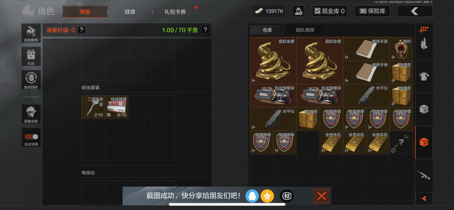Screen dimensions: 454x210
Task: Toggle the 自动涂装 auto-skin switch
Action: (31, 137)
